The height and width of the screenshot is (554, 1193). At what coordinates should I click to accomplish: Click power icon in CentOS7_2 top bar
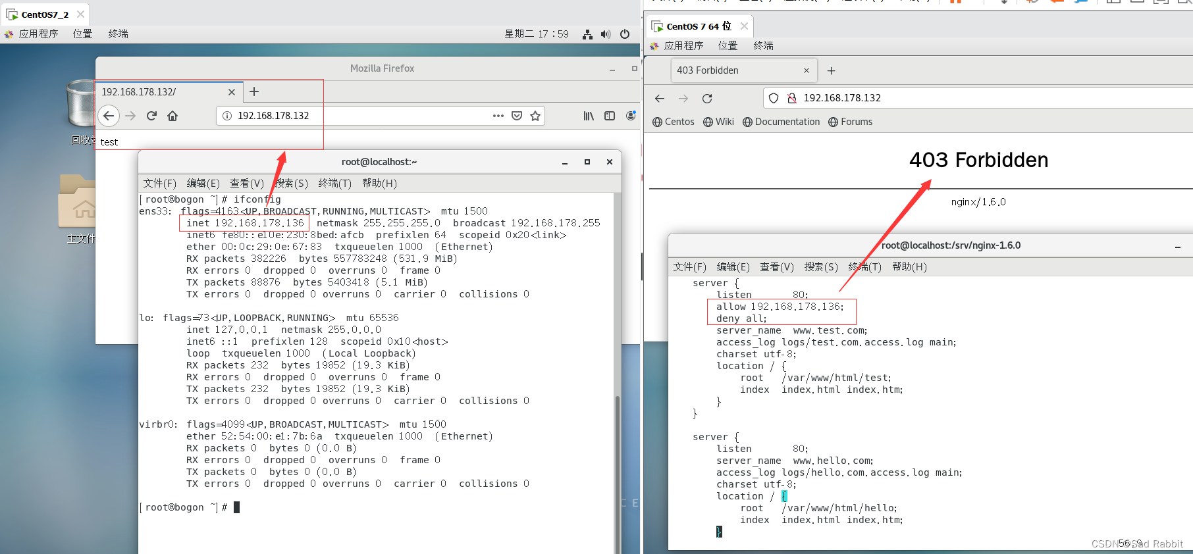[x=625, y=34]
